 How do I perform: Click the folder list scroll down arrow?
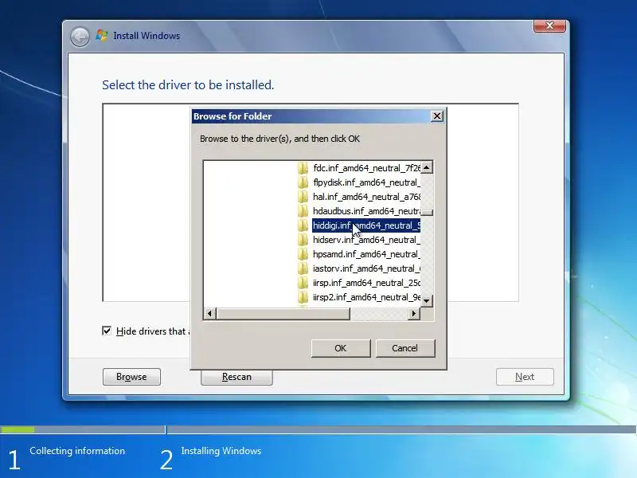[x=427, y=301]
